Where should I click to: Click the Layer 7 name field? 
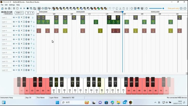coord(6,44)
